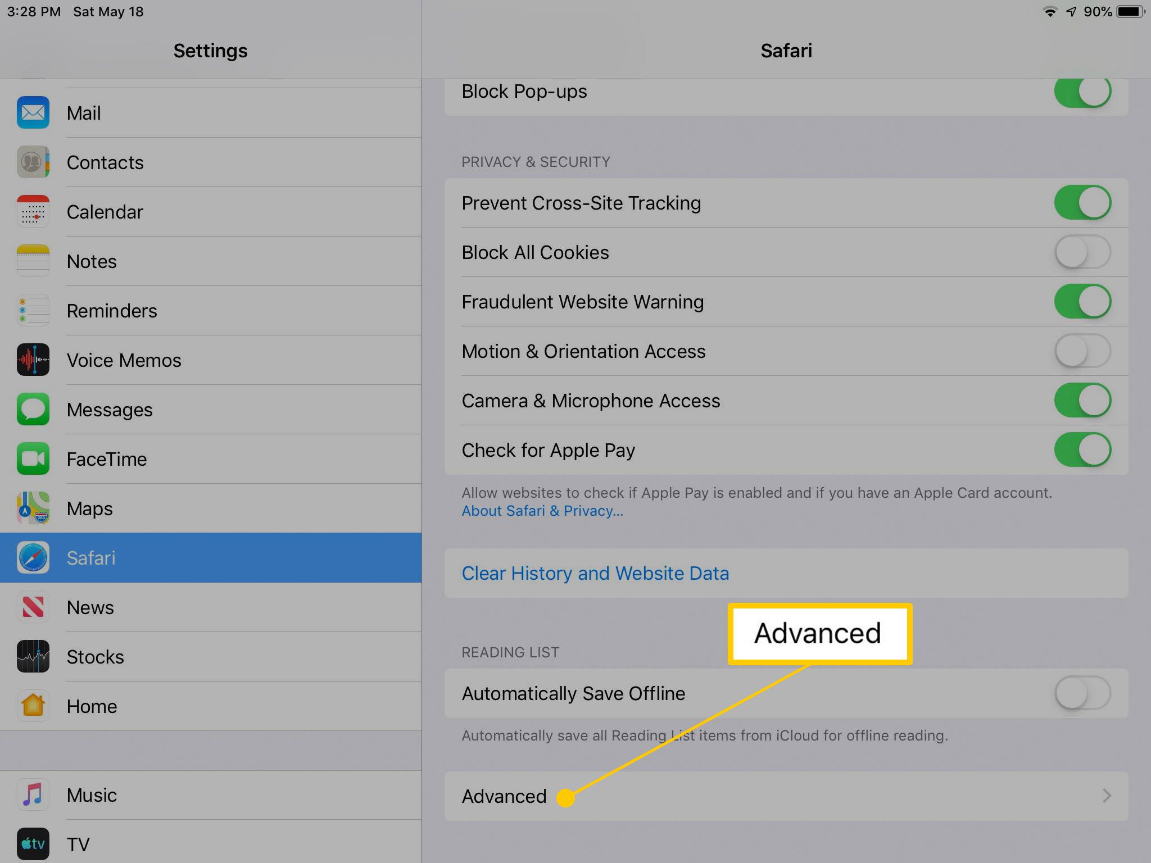Tap the Reminders icon
The height and width of the screenshot is (863, 1151).
tap(33, 311)
